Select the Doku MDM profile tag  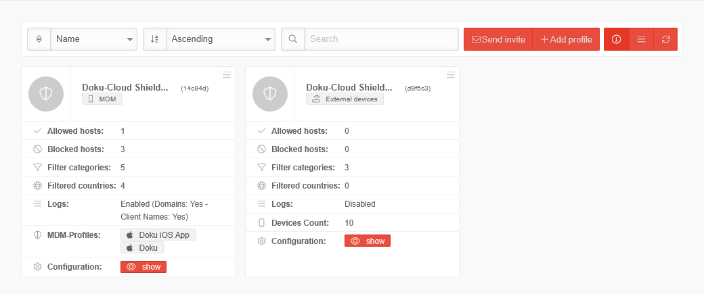click(142, 248)
